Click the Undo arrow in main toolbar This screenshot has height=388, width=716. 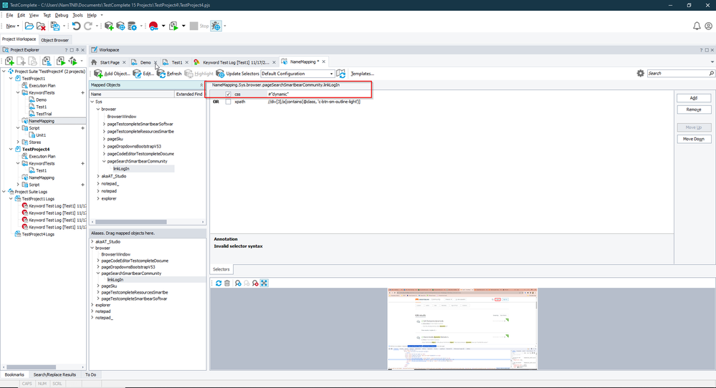click(76, 26)
